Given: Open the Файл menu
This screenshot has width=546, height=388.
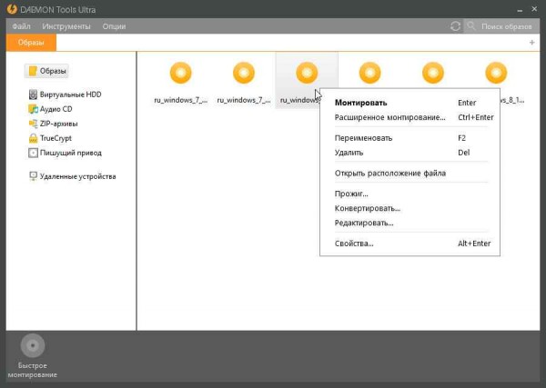Looking at the screenshot, I should [21, 26].
